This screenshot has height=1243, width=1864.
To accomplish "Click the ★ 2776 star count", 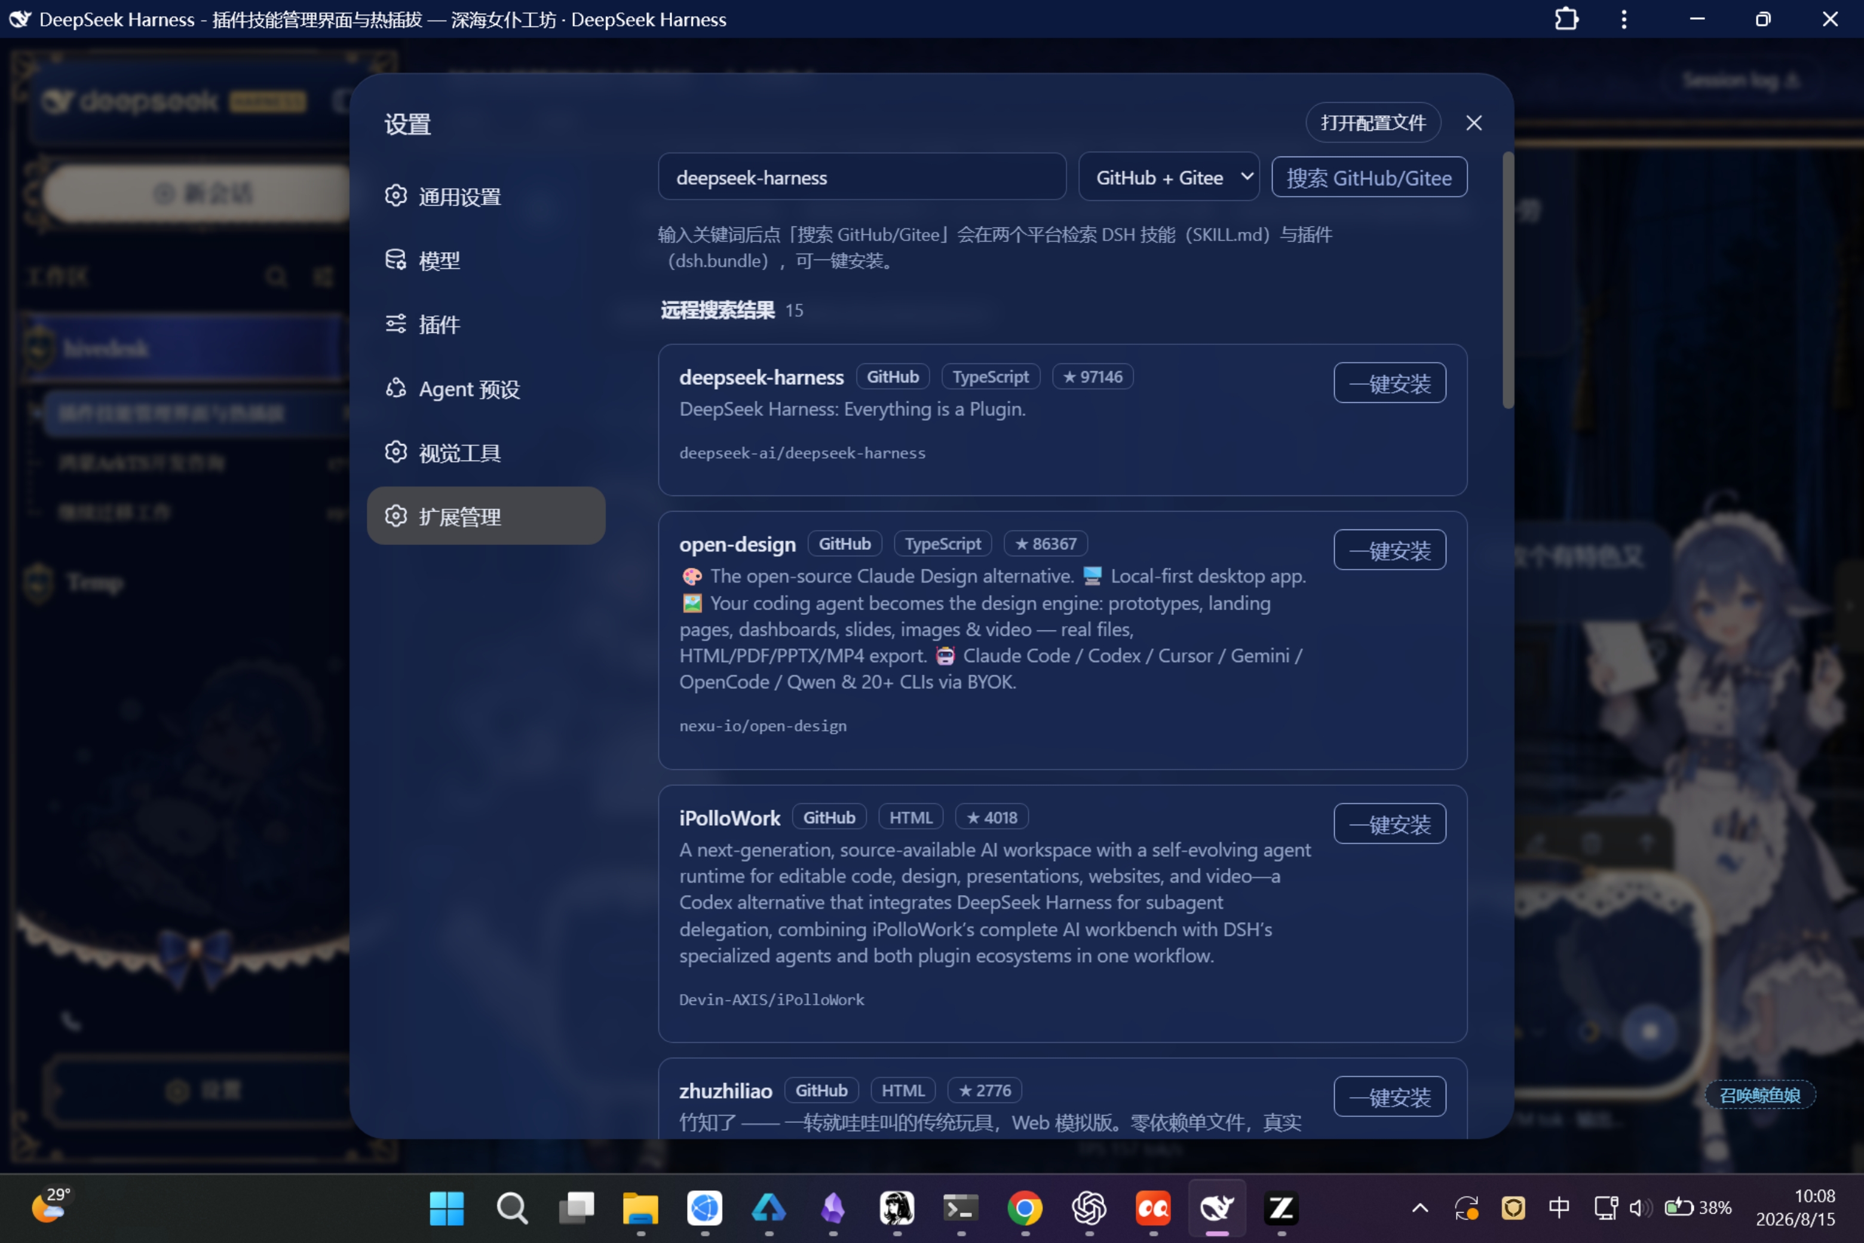I will pyautogui.click(x=985, y=1090).
